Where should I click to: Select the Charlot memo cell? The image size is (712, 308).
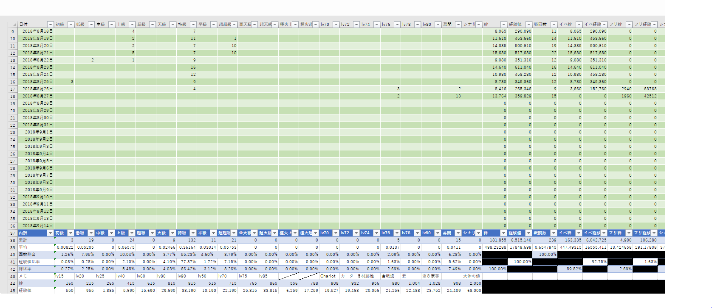point(329,276)
